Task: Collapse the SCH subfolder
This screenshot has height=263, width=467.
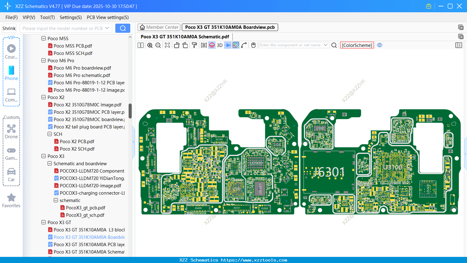Action: tap(50, 134)
